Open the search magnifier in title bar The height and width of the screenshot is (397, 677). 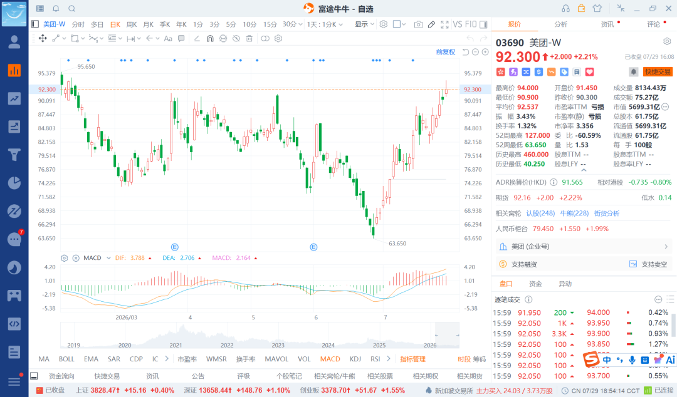click(72, 8)
